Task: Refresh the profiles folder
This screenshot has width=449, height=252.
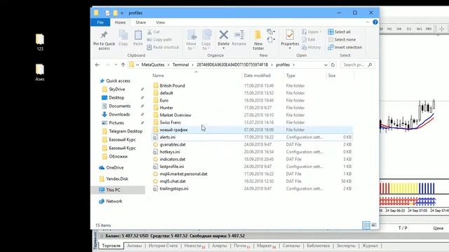Action: tap(333, 65)
